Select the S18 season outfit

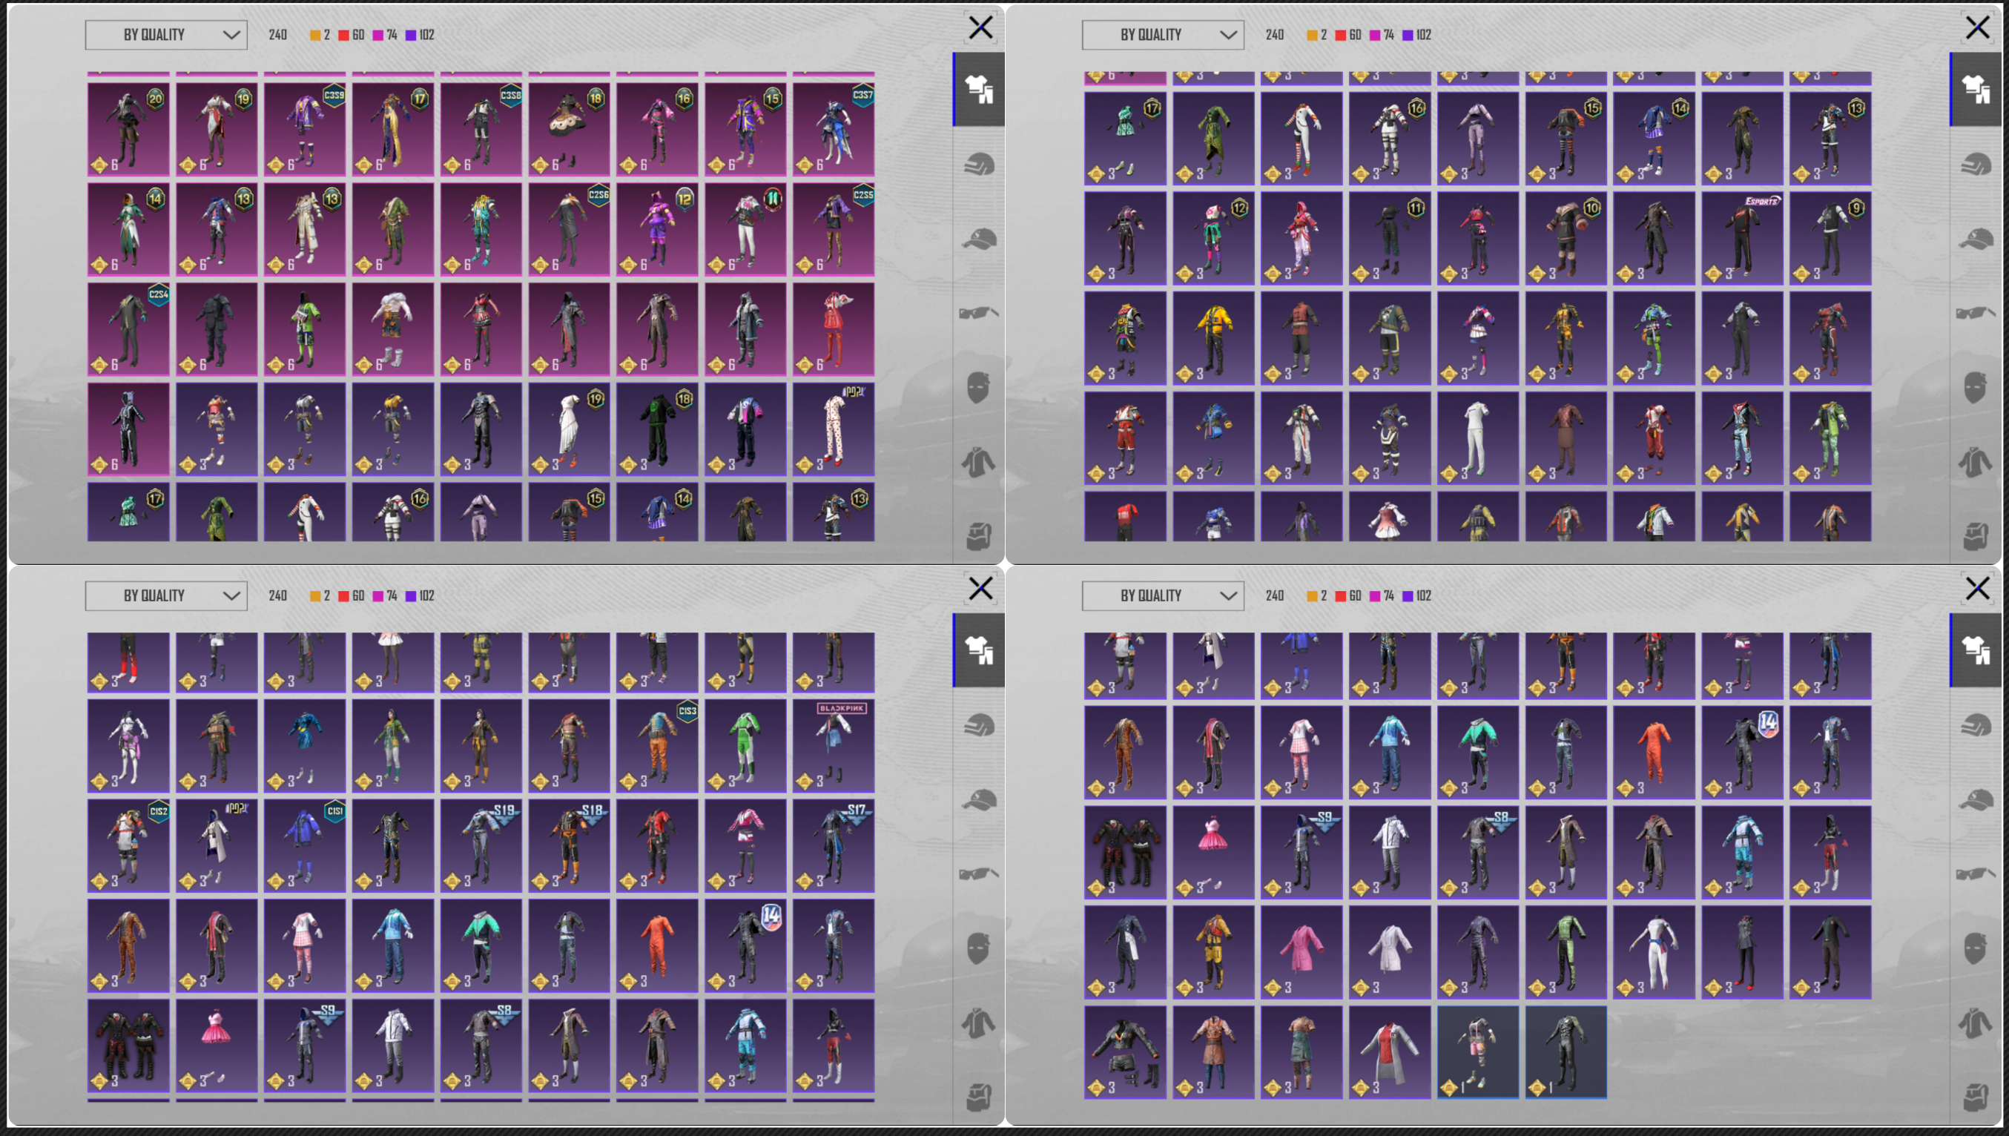point(569,847)
